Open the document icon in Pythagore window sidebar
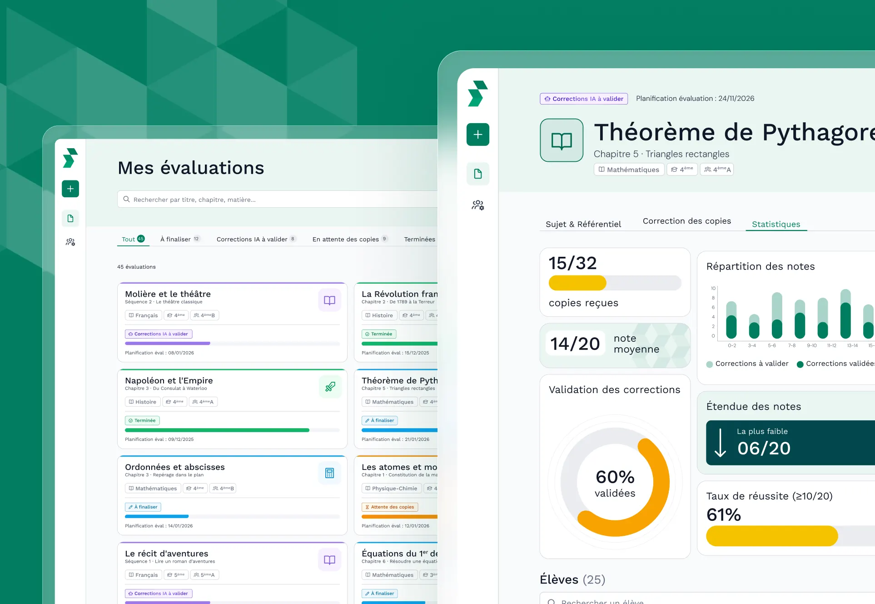This screenshot has width=875, height=604. point(478,174)
